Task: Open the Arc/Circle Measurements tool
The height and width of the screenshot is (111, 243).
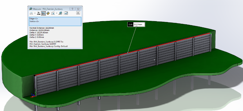Action: (x=31, y=13)
